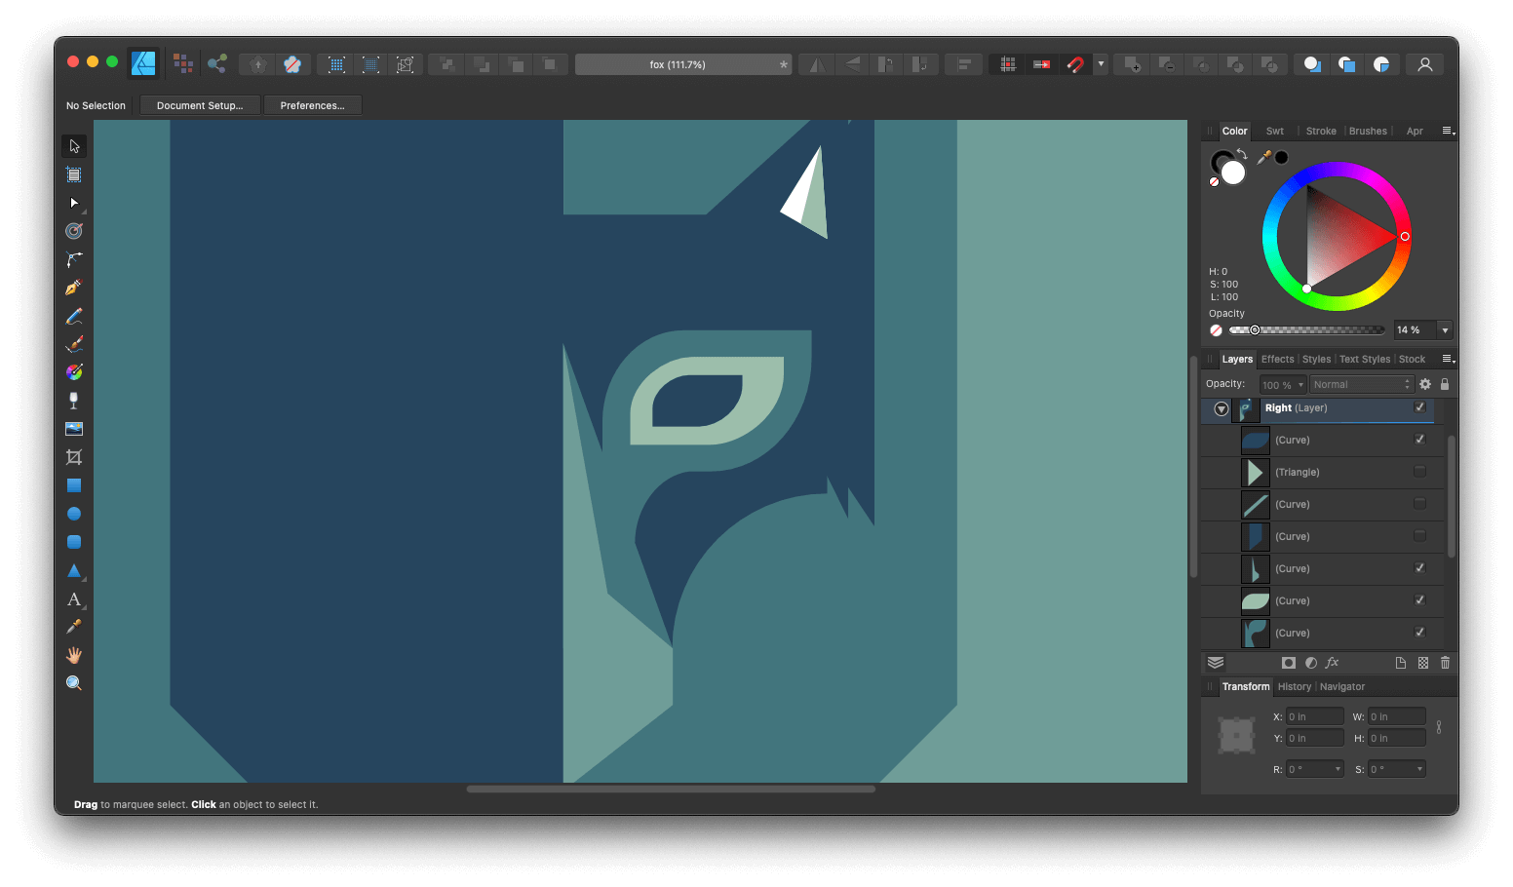Open Document Setup
The height and width of the screenshot is (887, 1513).
tap(200, 104)
